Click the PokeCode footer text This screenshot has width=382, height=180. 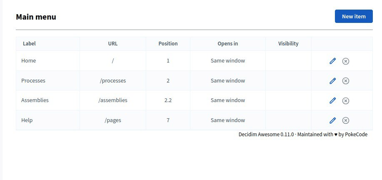coord(356,135)
